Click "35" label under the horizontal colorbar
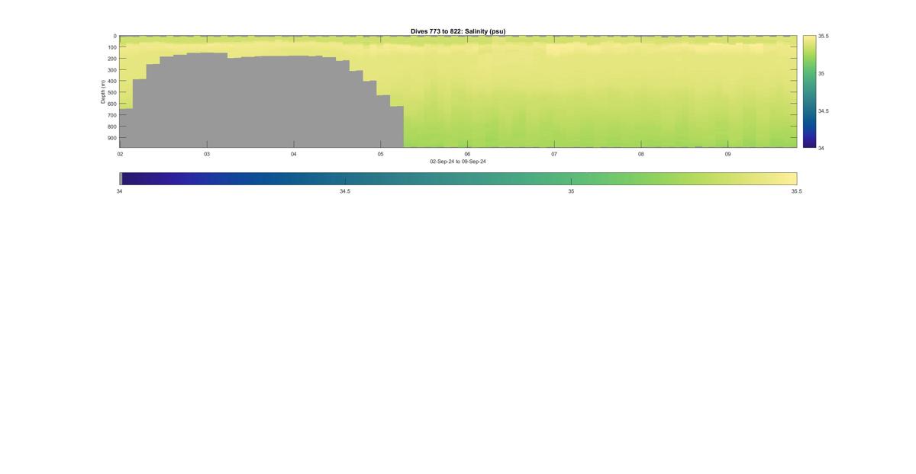 (x=571, y=191)
